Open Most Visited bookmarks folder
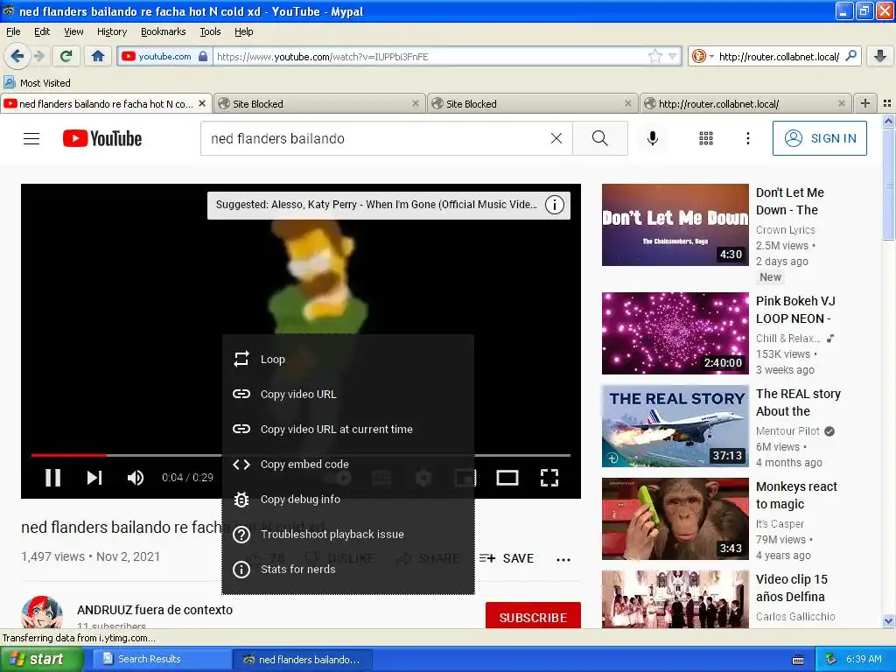The image size is (896, 672). (37, 83)
